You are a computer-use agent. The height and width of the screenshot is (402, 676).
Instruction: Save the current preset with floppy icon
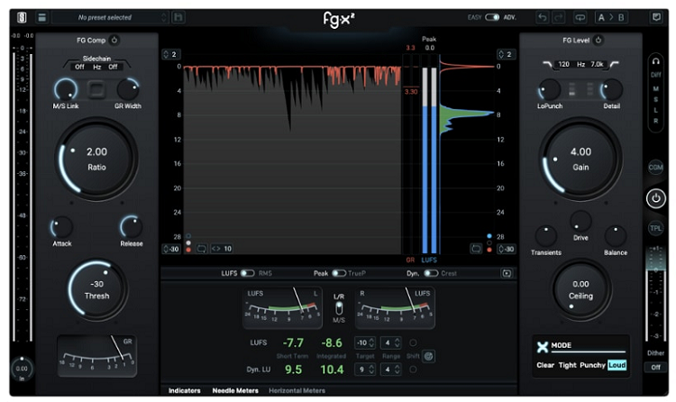click(x=178, y=17)
